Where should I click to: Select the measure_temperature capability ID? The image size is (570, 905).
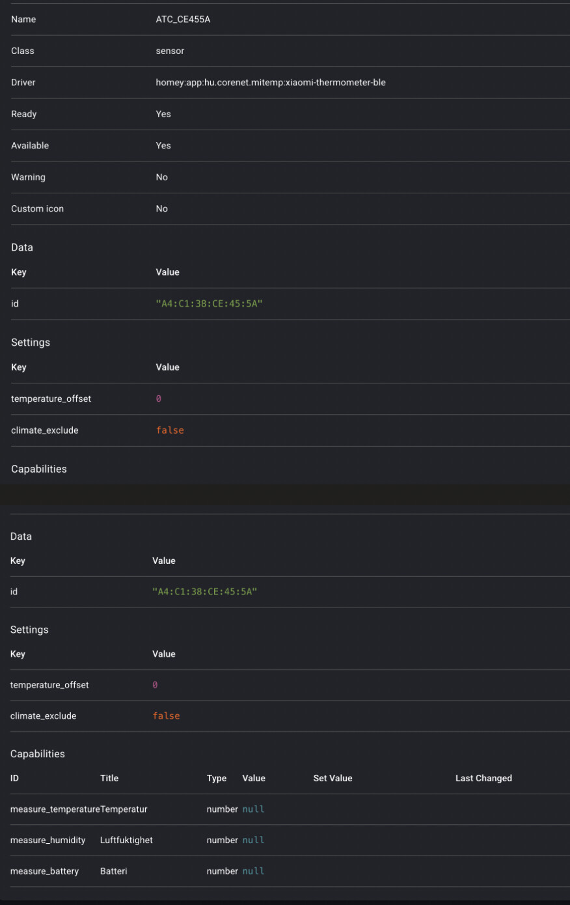point(55,809)
